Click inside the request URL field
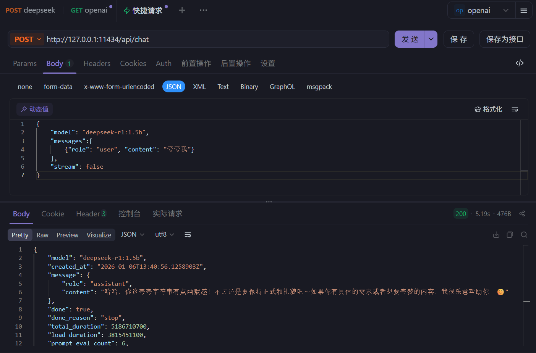 tap(153, 39)
